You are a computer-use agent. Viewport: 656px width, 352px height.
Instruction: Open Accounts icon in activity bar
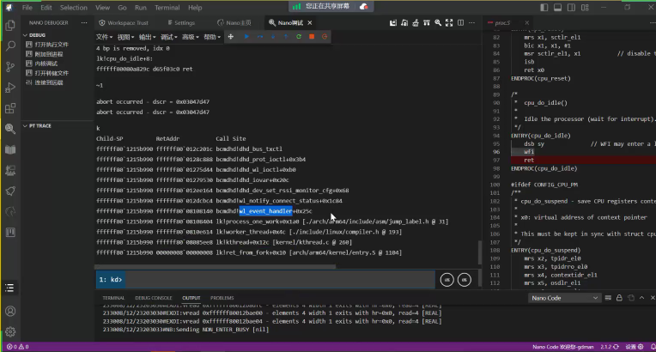(x=10, y=312)
